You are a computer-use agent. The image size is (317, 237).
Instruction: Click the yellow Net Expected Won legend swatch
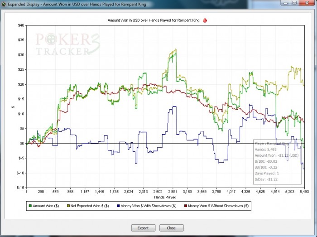coord(68,206)
